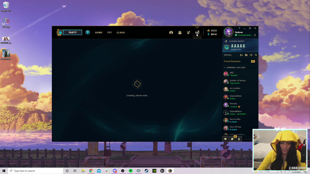Click the CLOSED PARTY label
The width and height of the screenshot is (310, 174).
click(x=237, y=41)
